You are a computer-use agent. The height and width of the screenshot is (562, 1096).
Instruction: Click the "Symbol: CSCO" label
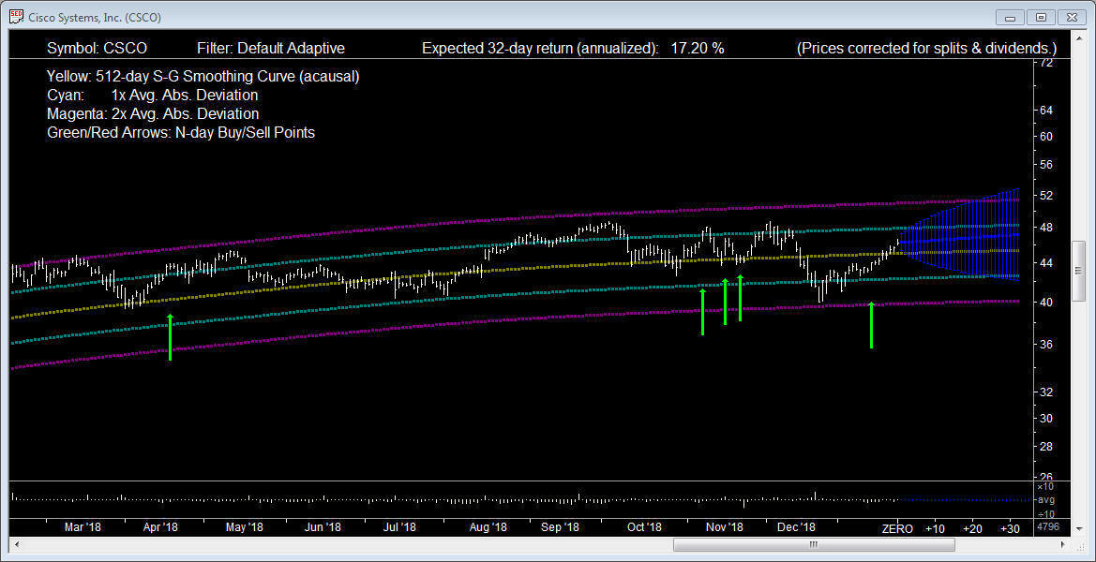pyautogui.click(x=98, y=48)
